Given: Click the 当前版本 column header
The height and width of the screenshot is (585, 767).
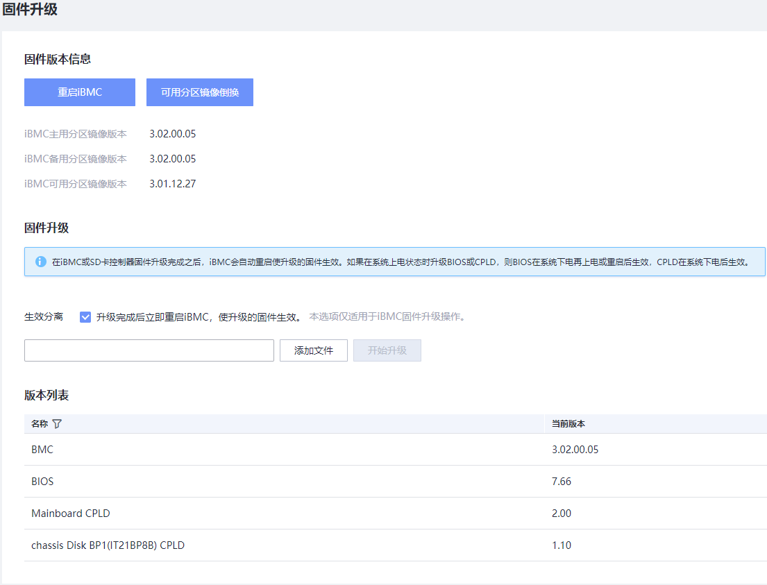Looking at the screenshot, I should click(x=568, y=423).
